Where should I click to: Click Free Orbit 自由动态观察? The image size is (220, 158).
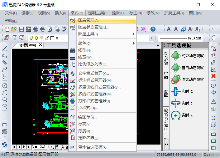pos(187,68)
